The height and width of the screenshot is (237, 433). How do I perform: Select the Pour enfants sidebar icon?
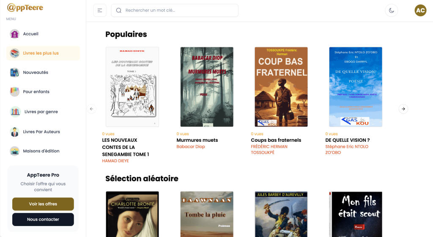tap(15, 91)
